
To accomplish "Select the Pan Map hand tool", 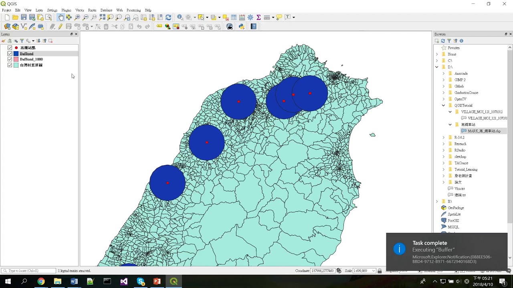I will (x=61, y=17).
